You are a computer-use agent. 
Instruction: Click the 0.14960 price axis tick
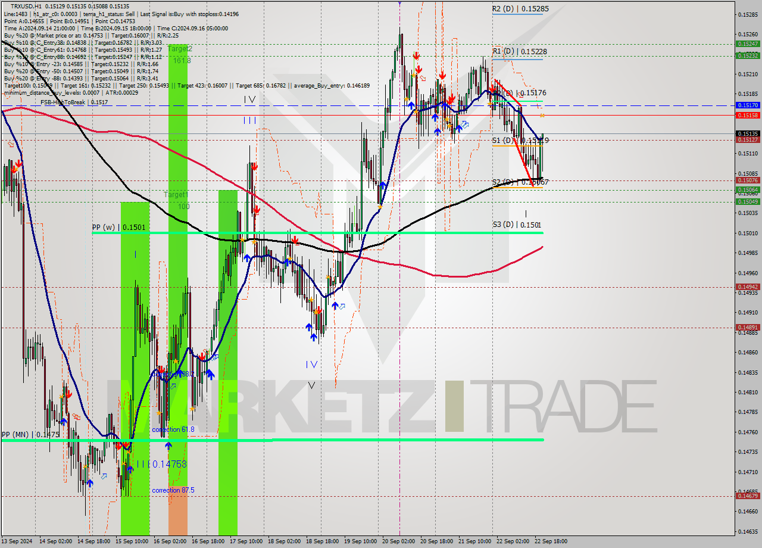click(x=748, y=273)
